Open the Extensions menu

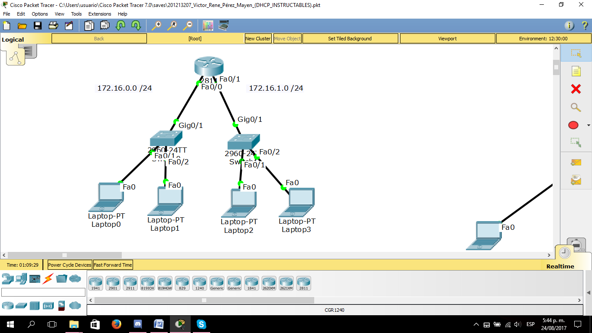tap(100, 14)
